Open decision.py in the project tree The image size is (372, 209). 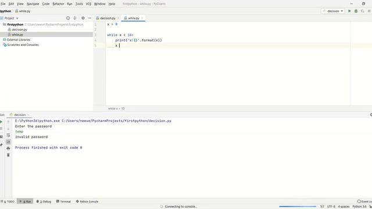[x=19, y=30]
